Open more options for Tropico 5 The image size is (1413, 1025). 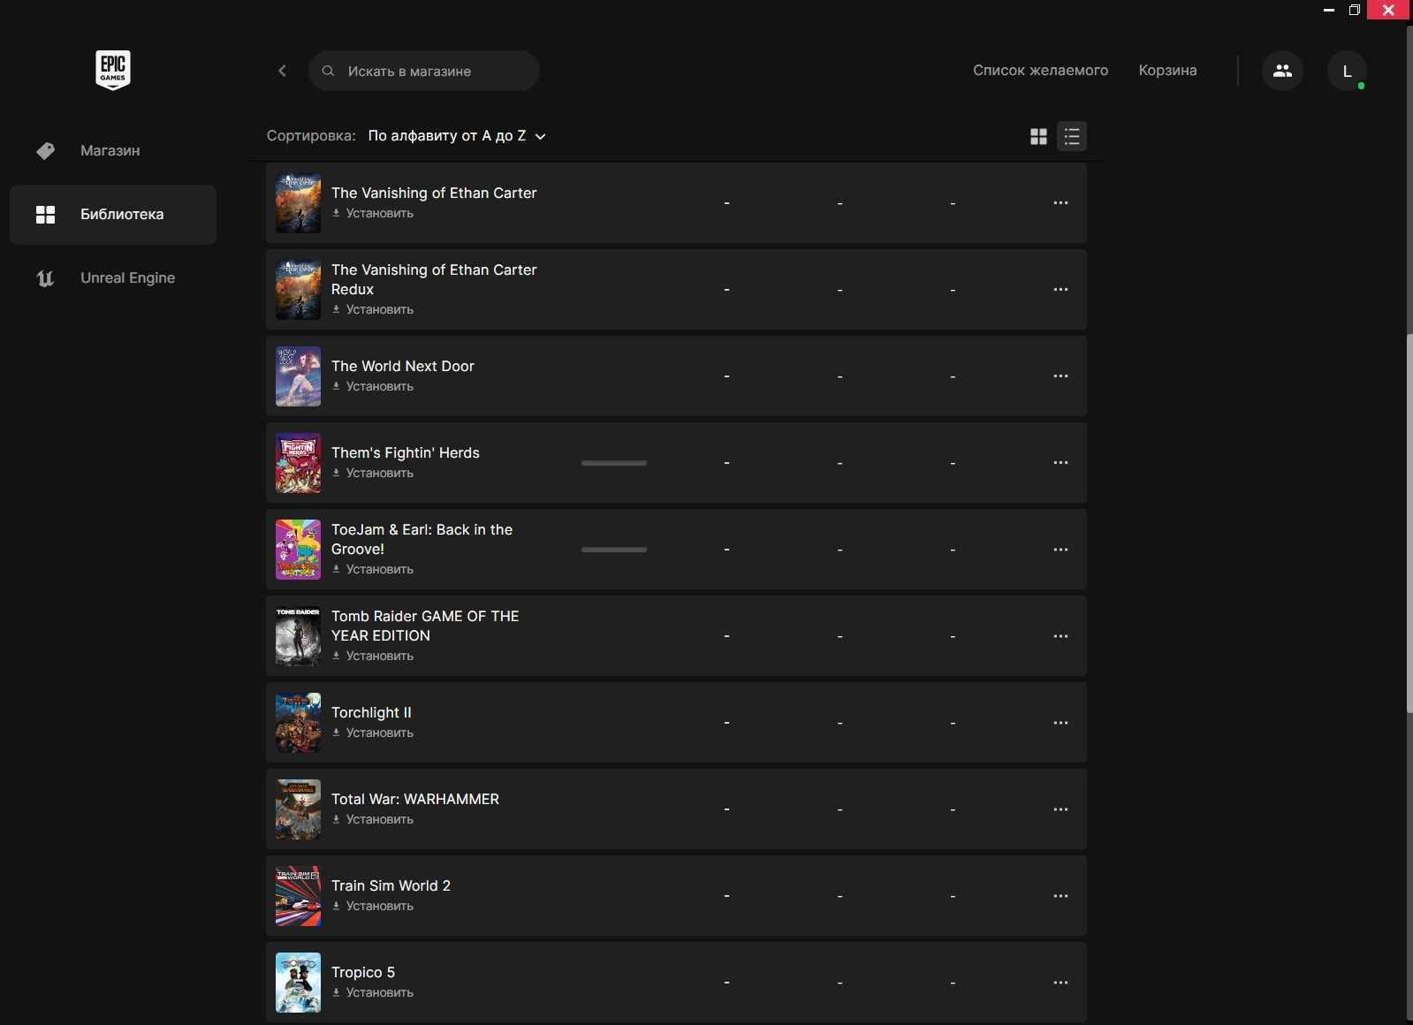click(x=1060, y=983)
